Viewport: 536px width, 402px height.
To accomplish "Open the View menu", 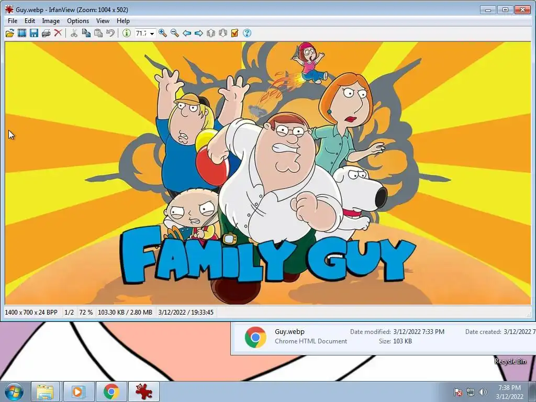I will click(x=103, y=21).
